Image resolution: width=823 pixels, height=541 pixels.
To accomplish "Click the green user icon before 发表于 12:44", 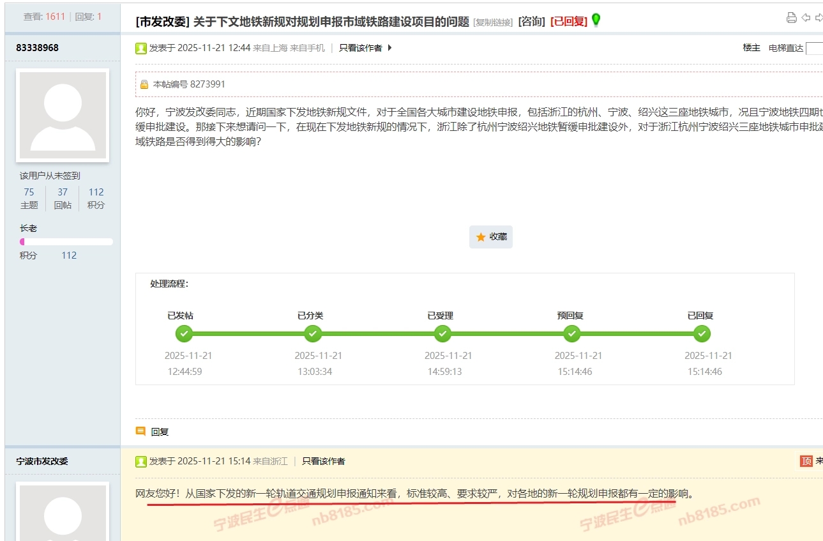I will (x=141, y=48).
